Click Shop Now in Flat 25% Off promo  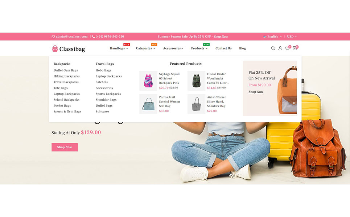click(256, 92)
